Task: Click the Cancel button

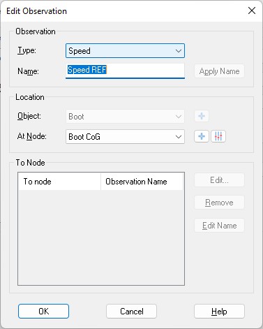Action: [131, 311]
